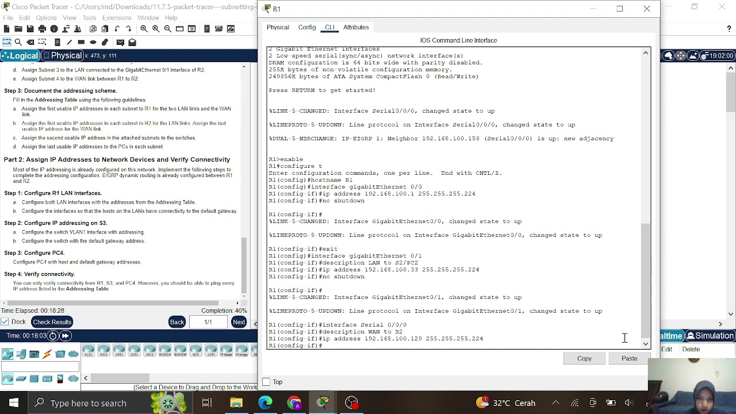The image size is (736, 414).
Task: Click the activity page number field 1/1
Action: click(208, 322)
